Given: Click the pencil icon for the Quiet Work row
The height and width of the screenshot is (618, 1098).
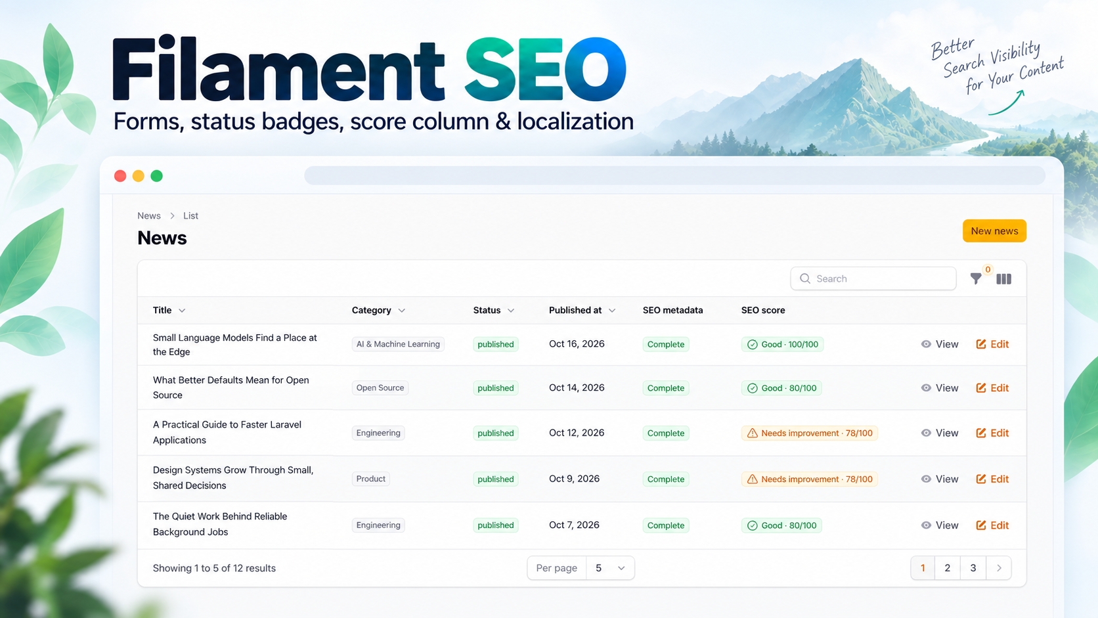Looking at the screenshot, I should coord(981,525).
